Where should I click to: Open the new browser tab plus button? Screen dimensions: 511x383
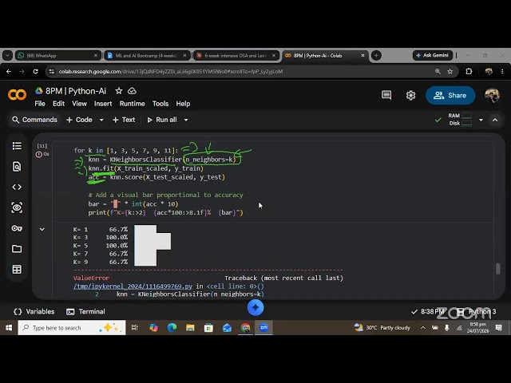[376, 56]
